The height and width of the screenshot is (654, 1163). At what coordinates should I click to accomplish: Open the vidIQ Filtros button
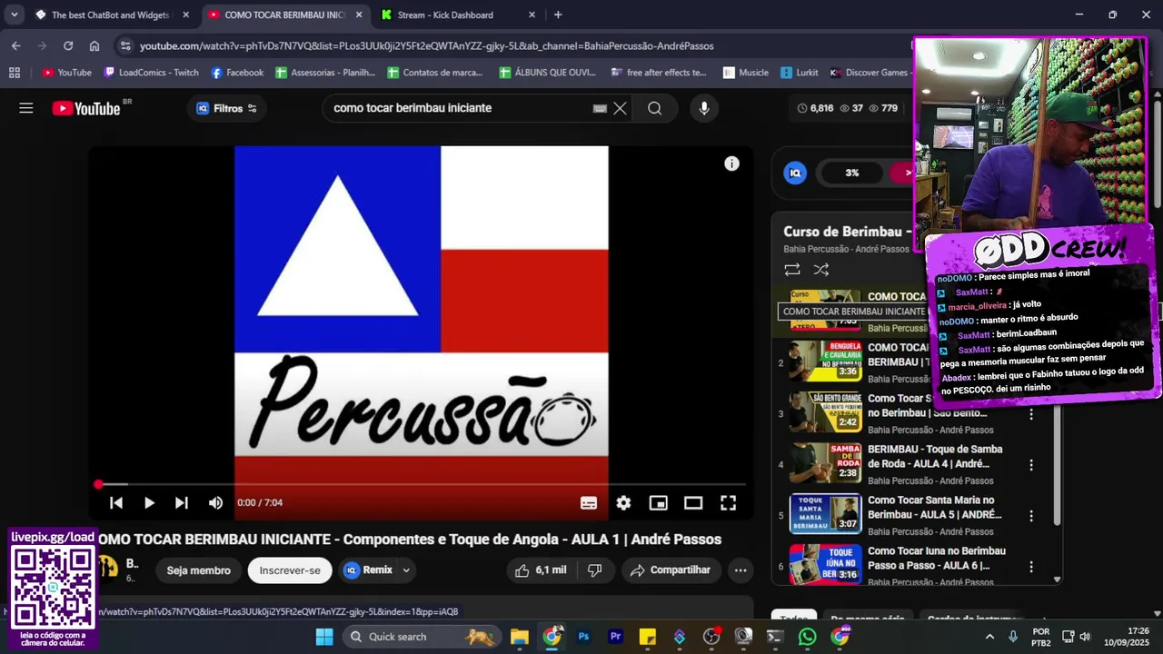click(x=227, y=108)
